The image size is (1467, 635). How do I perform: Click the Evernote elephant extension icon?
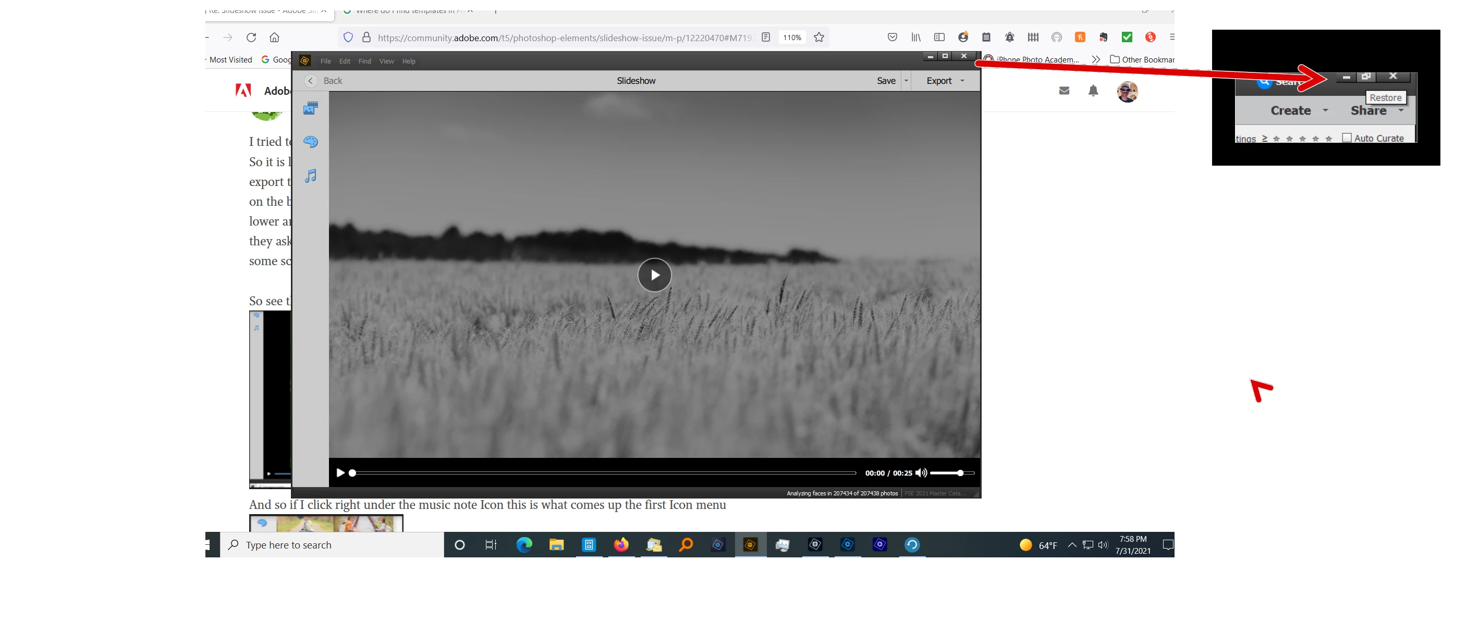[1103, 38]
